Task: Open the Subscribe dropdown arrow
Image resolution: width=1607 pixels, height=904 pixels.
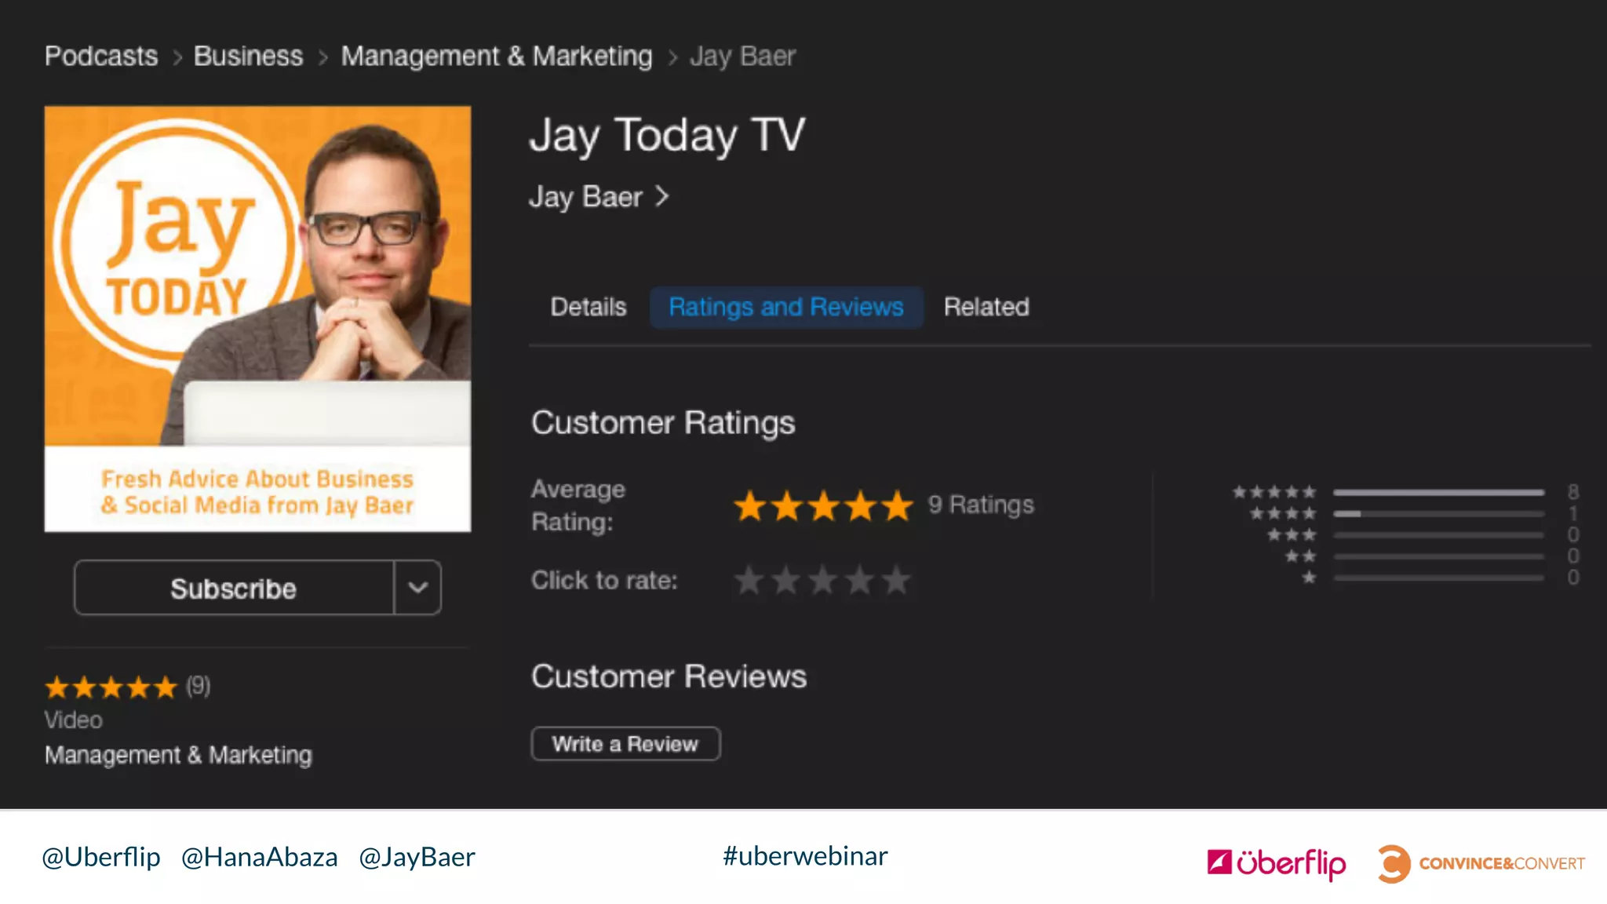Action: 417,588
